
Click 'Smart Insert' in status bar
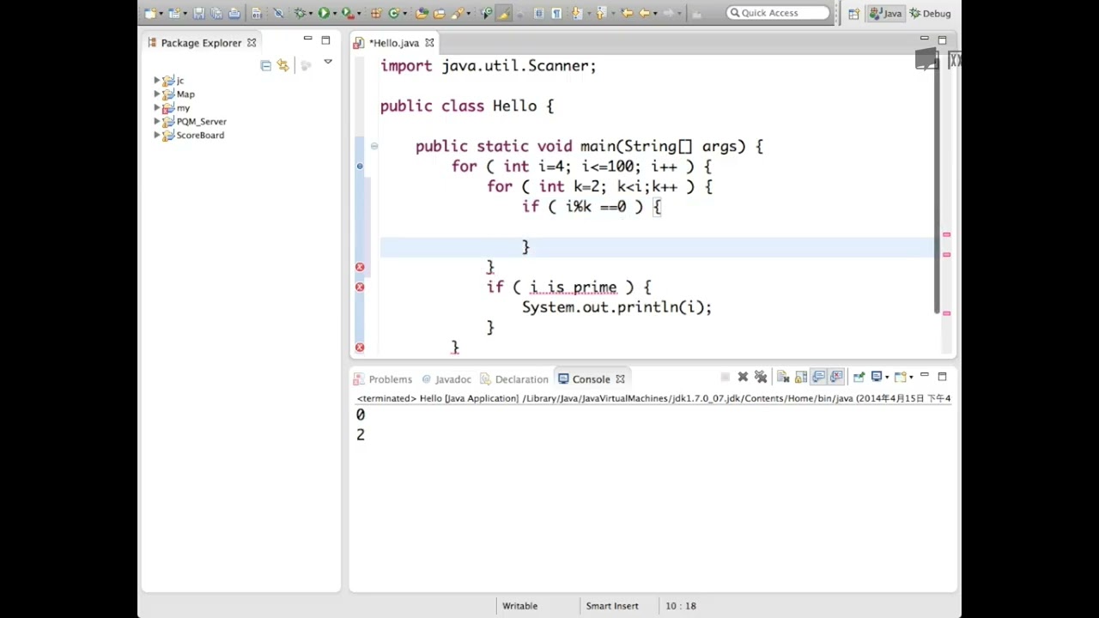[612, 606]
